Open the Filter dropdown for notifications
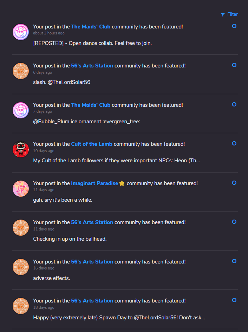This screenshot has width=248, height=332. coord(229,14)
